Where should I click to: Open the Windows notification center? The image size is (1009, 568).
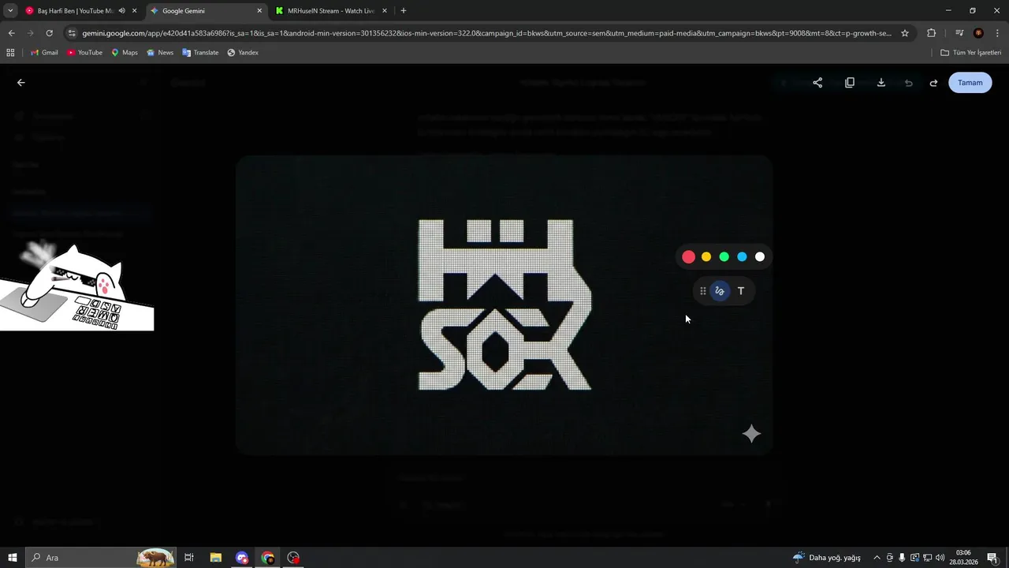click(992, 558)
